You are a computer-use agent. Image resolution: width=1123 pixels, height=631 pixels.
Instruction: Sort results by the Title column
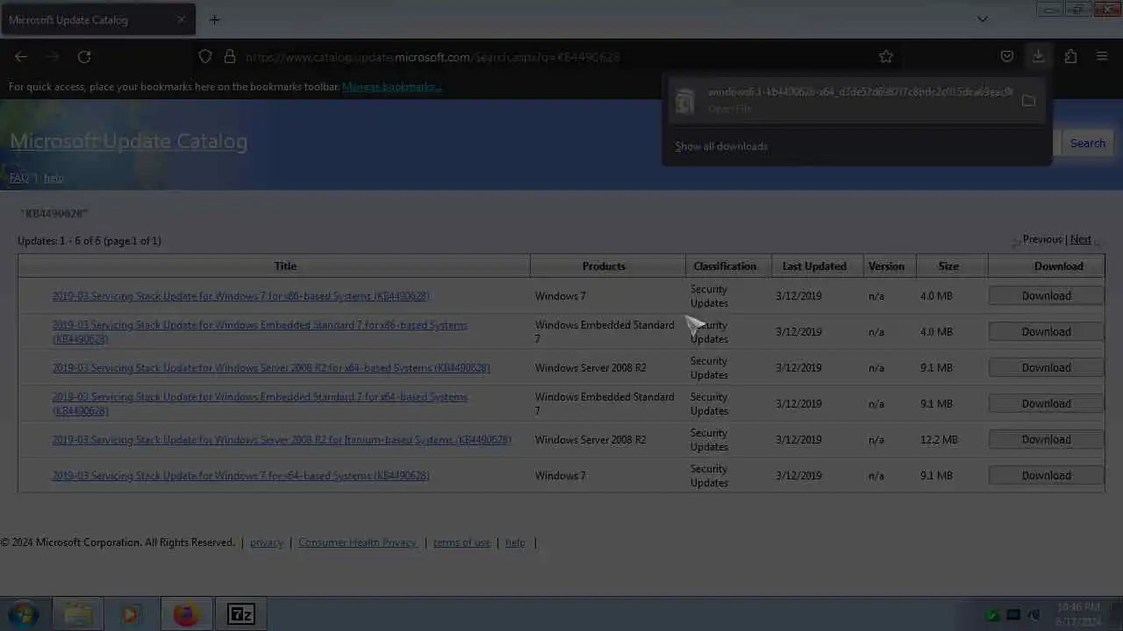(285, 266)
